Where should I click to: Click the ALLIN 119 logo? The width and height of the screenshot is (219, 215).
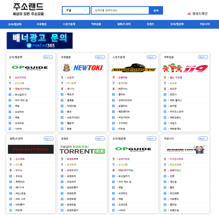[185, 68]
